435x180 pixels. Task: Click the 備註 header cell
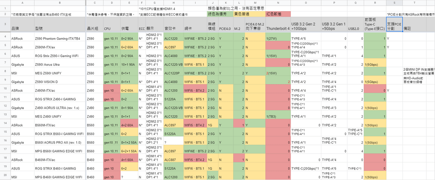pyautogui.click(x=414, y=24)
